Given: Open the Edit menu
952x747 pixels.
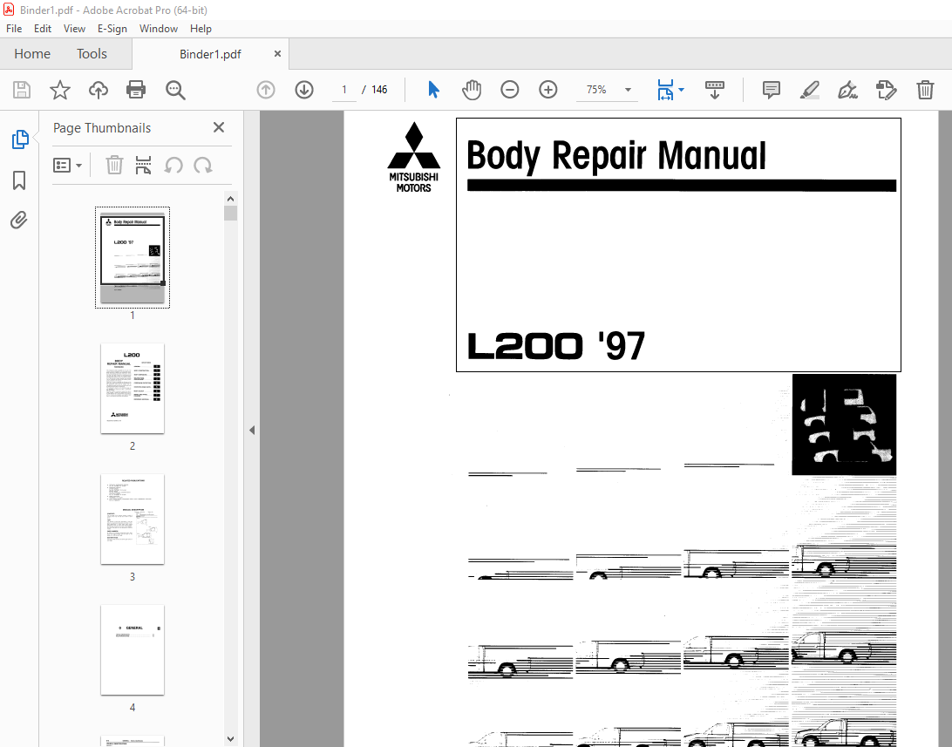Looking at the screenshot, I should [43, 29].
